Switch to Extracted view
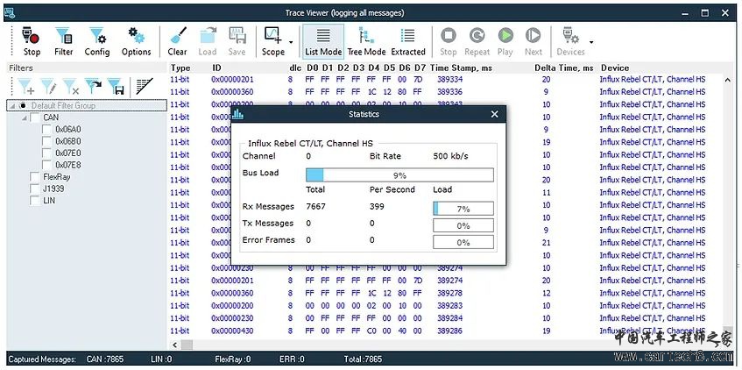 click(x=408, y=42)
